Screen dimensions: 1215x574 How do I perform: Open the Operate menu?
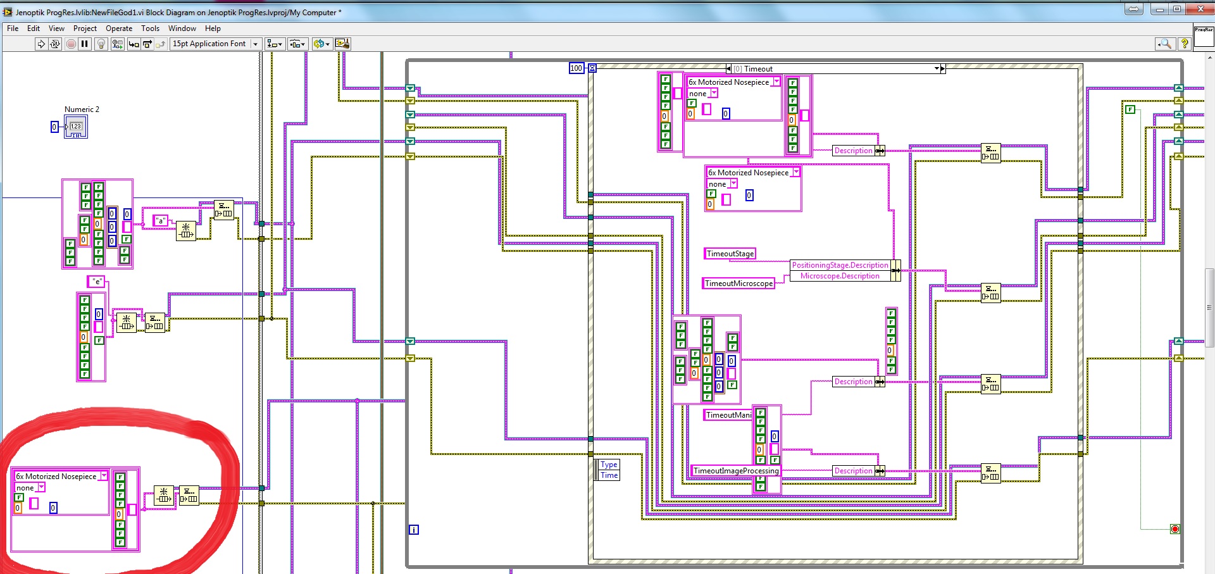point(119,28)
